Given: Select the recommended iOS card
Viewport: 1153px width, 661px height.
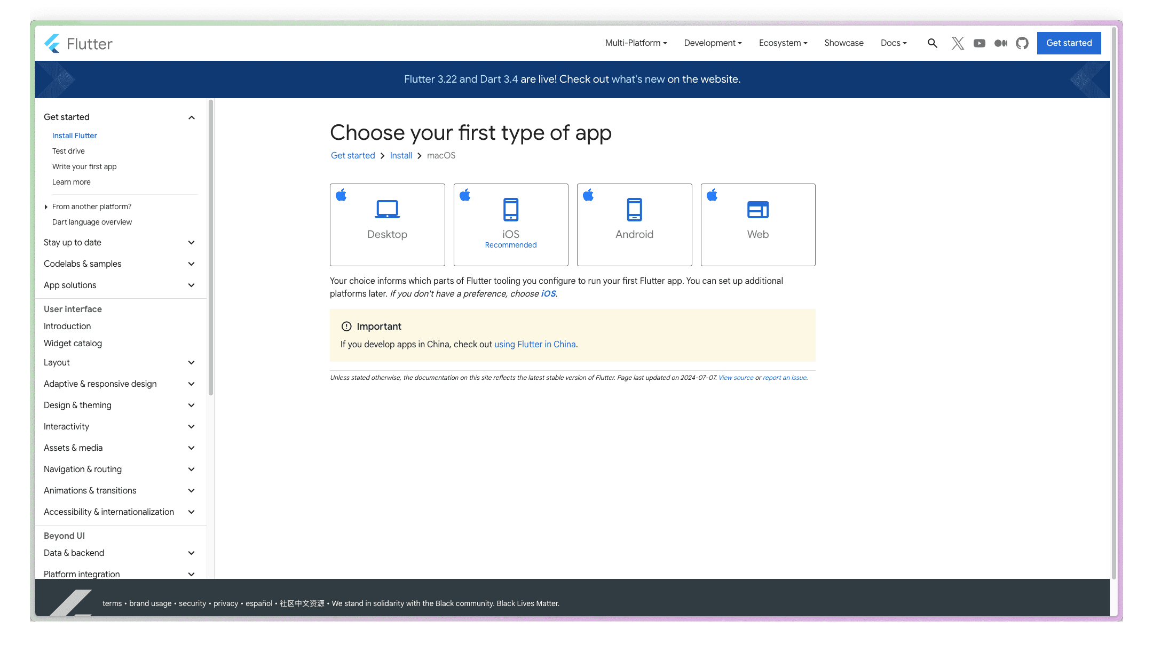Looking at the screenshot, I should tap(511, 225).
